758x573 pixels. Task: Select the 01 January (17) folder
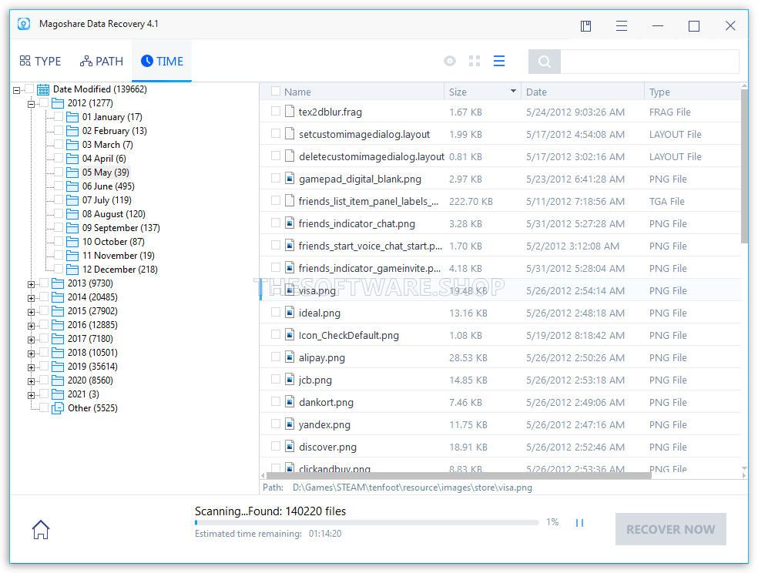112,117
